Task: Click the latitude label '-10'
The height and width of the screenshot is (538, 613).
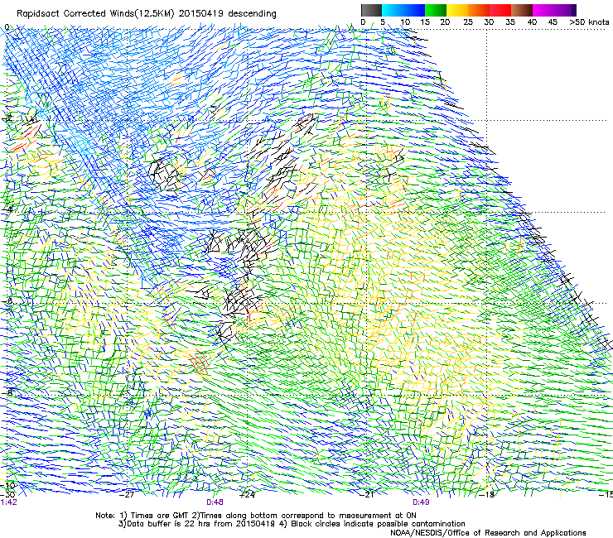Action: click(7, 486)
